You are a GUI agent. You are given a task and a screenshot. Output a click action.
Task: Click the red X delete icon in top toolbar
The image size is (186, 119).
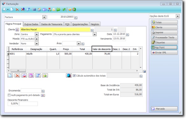point(17,9)
